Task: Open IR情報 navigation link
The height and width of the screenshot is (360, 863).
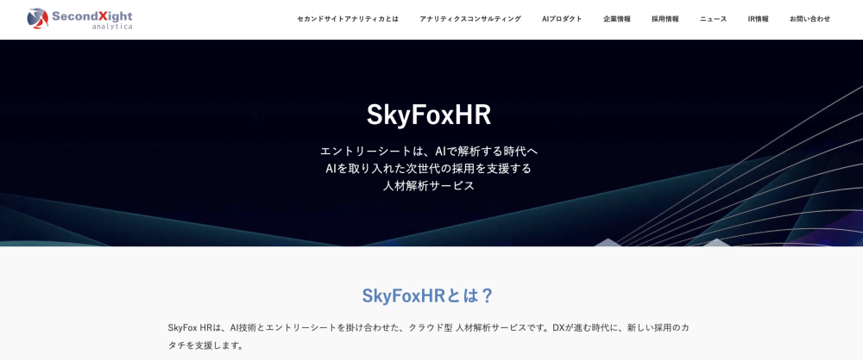Action: click(758, 19)
